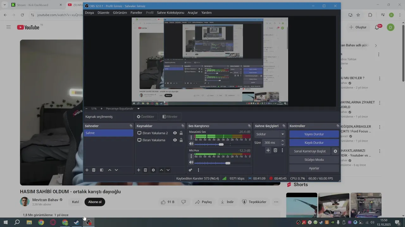Remove selected scene with trash icon
The width and height of the screenshot is (405, 227).
(x=94, y=170)
